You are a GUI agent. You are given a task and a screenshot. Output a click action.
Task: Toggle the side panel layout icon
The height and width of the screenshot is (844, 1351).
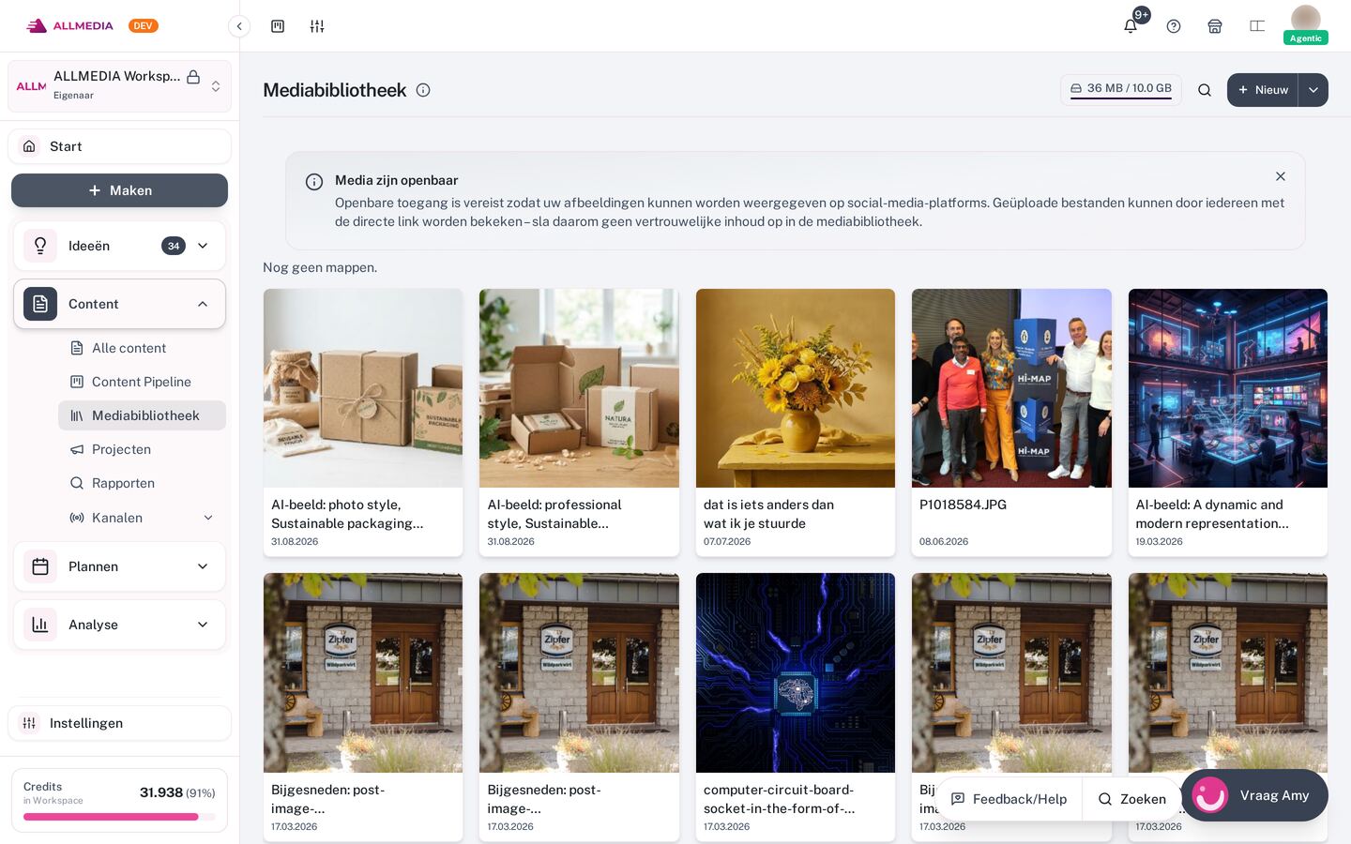pos(1257,26)
